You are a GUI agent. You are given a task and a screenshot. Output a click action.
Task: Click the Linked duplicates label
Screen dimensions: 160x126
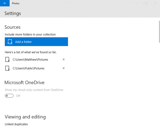(16, 124)
